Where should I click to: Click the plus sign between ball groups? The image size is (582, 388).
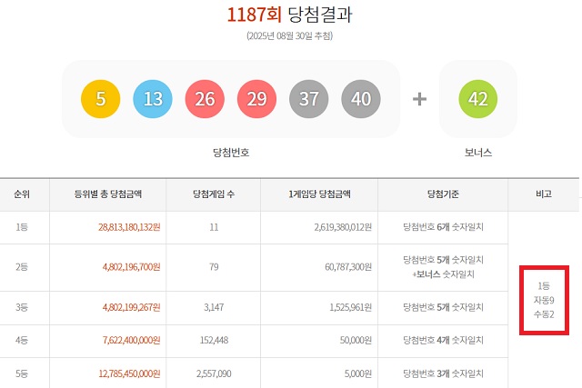[419, 99]
